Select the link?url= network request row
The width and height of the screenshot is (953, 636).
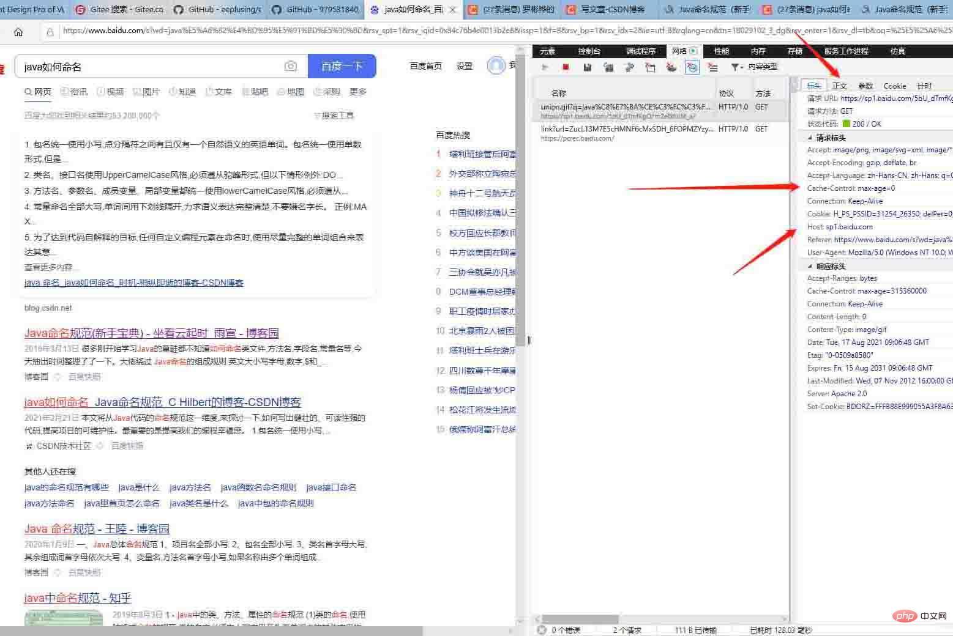click(660, 133)
